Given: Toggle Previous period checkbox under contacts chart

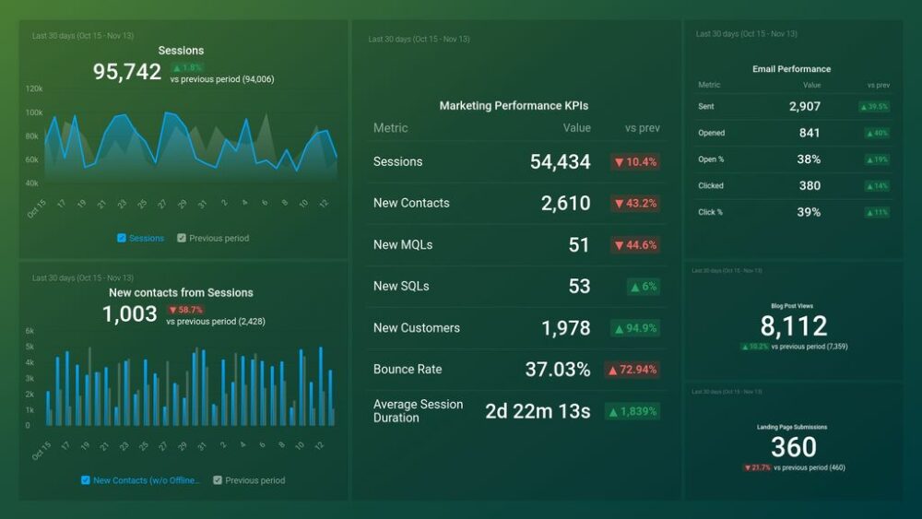Looking at the screenshot, I should 218,480.
